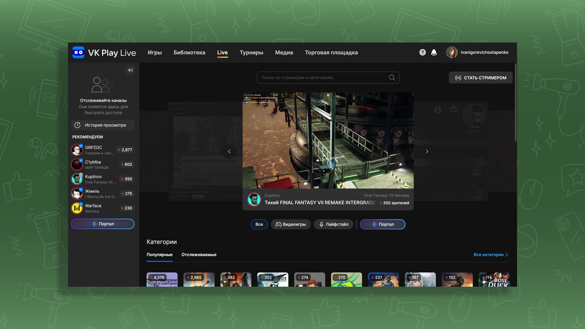The height and width of the screenshot is (329, 585).
Task: Click the Жмиль channel name
Action: [92, 191]
